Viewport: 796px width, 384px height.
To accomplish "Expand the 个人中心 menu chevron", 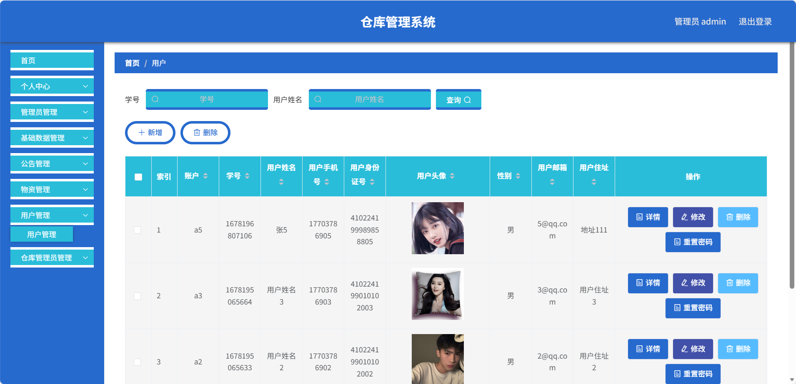I will (x=85, y=86).
